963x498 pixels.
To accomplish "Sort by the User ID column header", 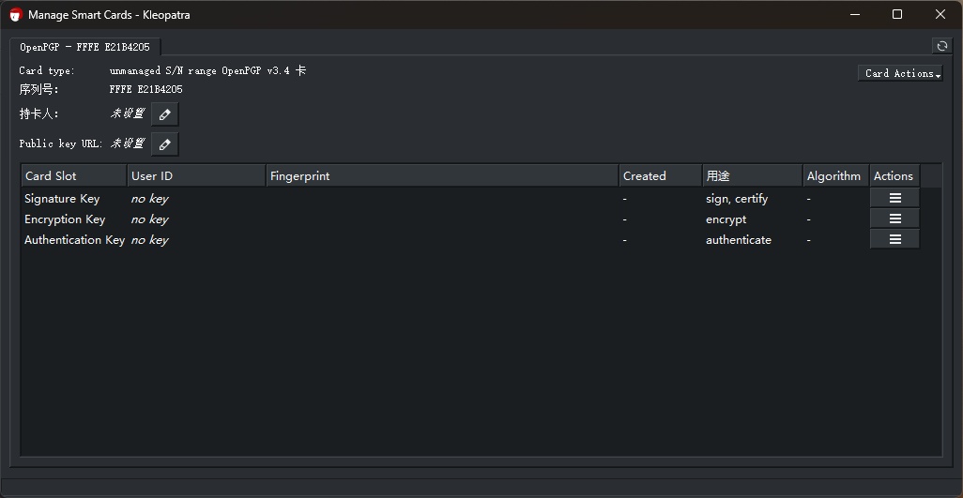I will (x=195, y=175).
